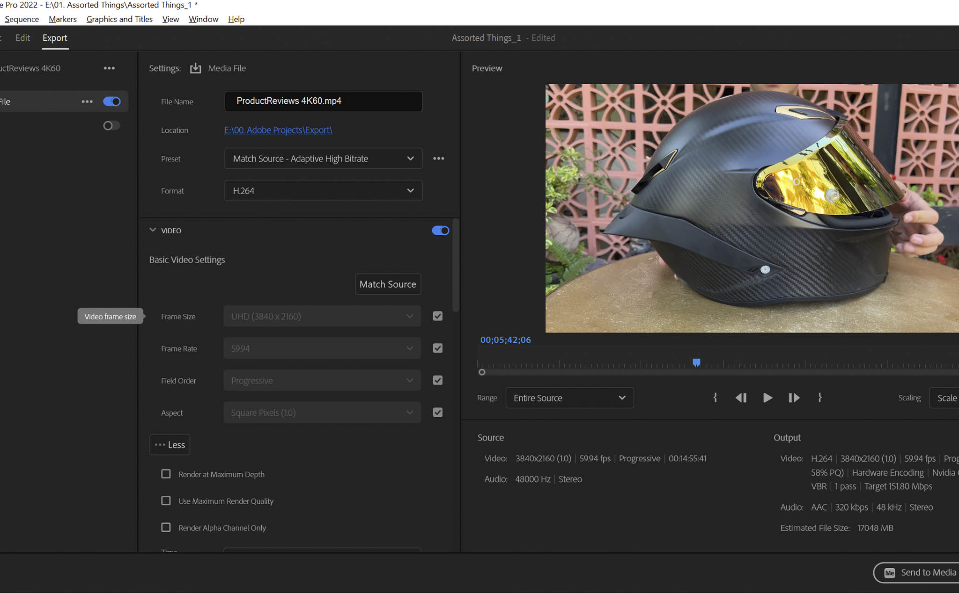Viewport: 959px width, 593px height.
Task: Click the File Name input field
Action: point(323,101)
